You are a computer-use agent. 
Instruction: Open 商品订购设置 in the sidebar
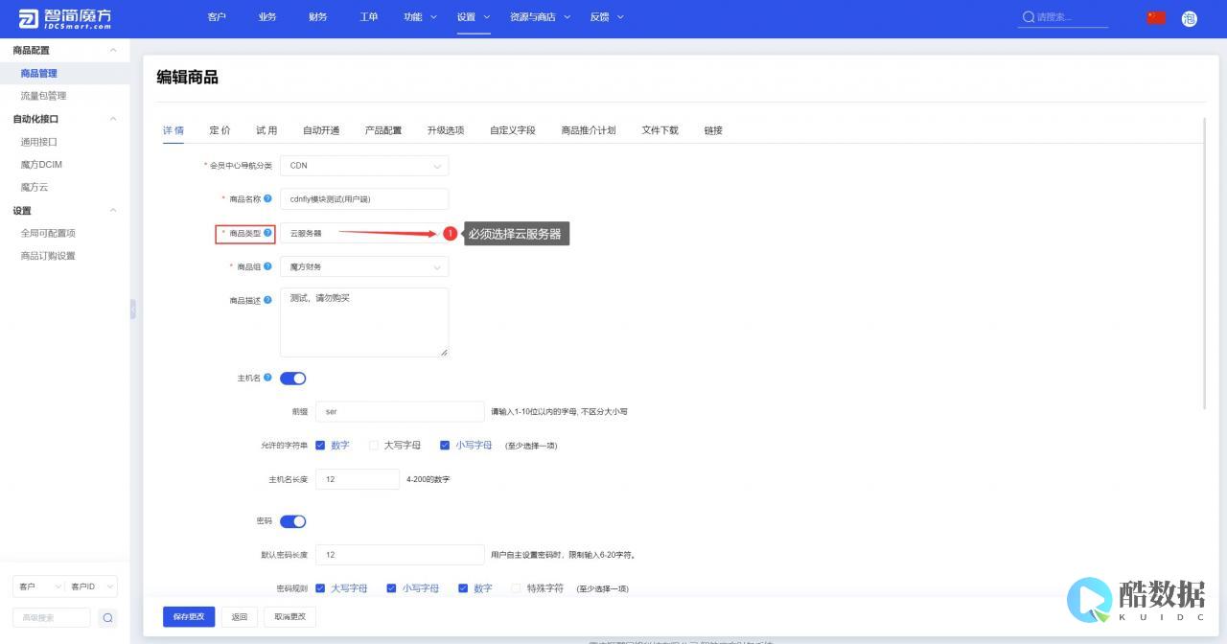(48, 256)
